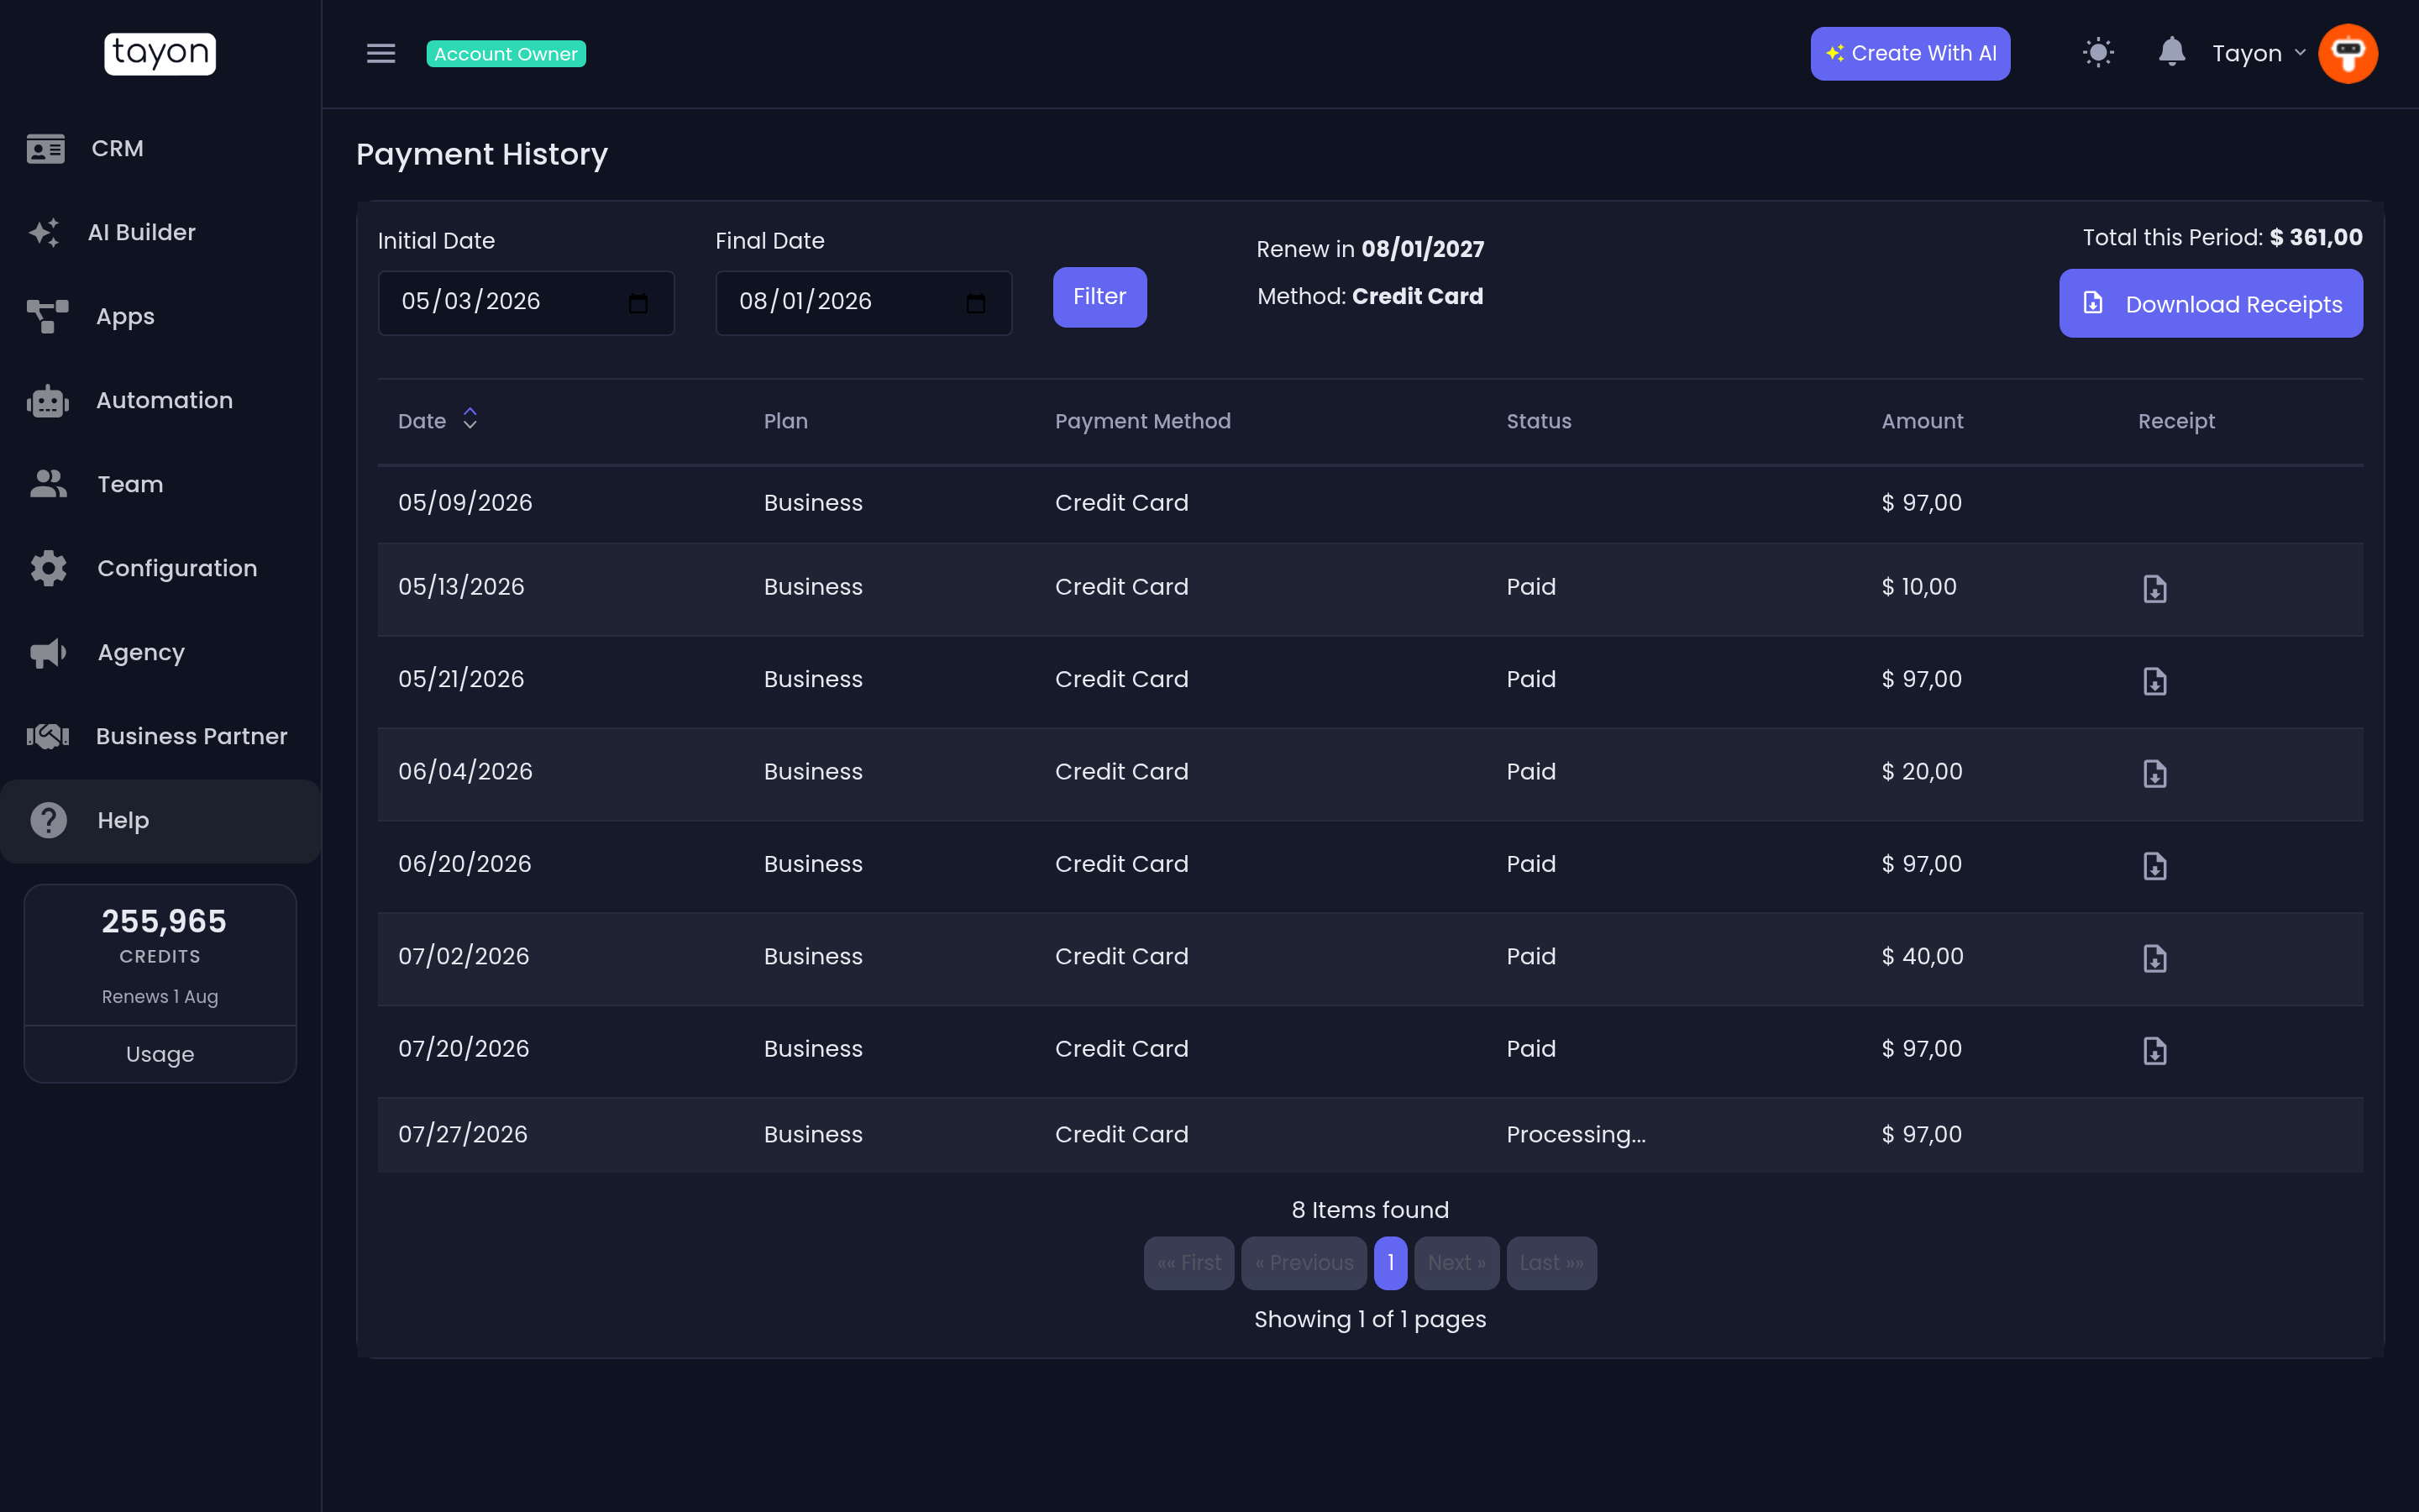This screenshot has height=1512, width=2419.
Task: Sort table by Date column arrows
Action: [470, 419]
